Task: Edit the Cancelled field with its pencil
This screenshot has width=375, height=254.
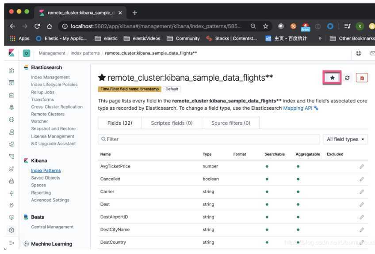Action: point(362,179)
